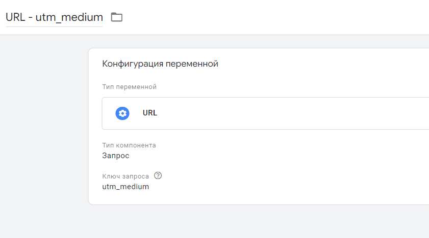
Task: Click the folder icon beside the variable name
Action: click(117, 17)
